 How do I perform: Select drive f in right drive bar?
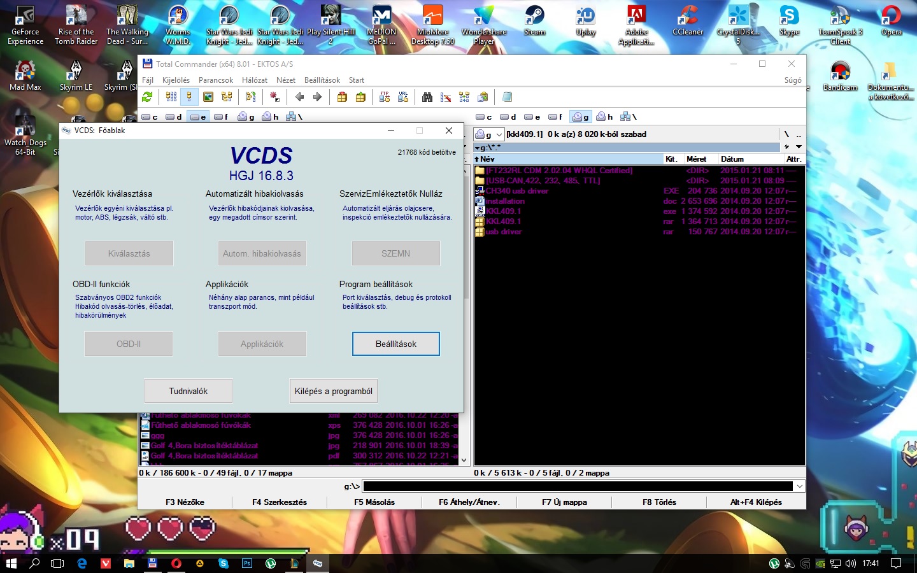coord(556,117)
